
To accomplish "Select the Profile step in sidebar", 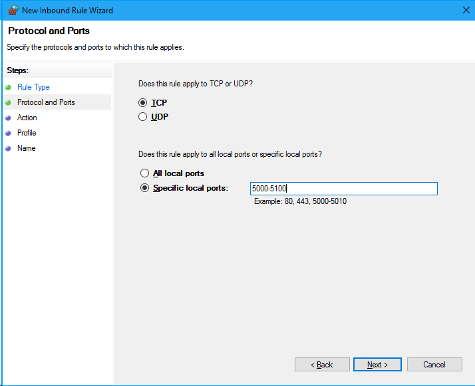I will point(27,133).
